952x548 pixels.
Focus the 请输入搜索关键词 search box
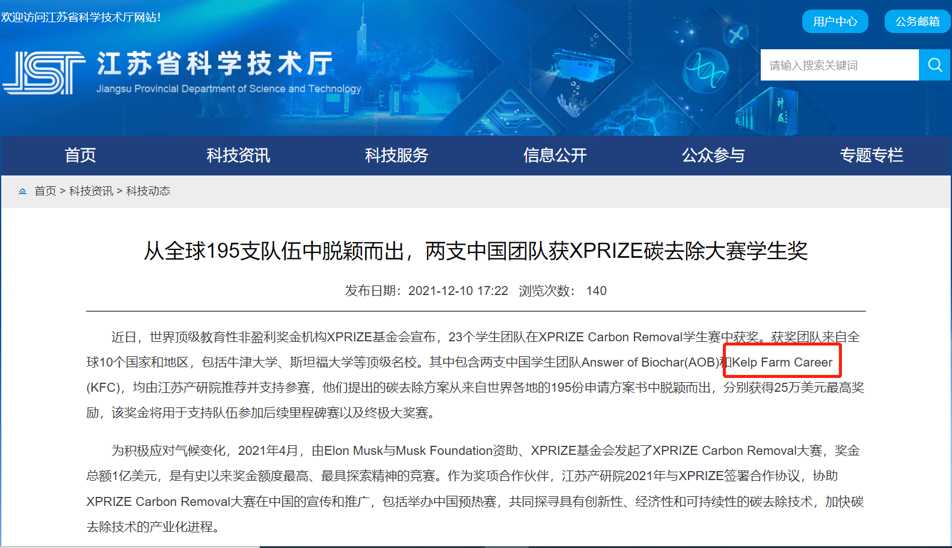coord(839,65)
